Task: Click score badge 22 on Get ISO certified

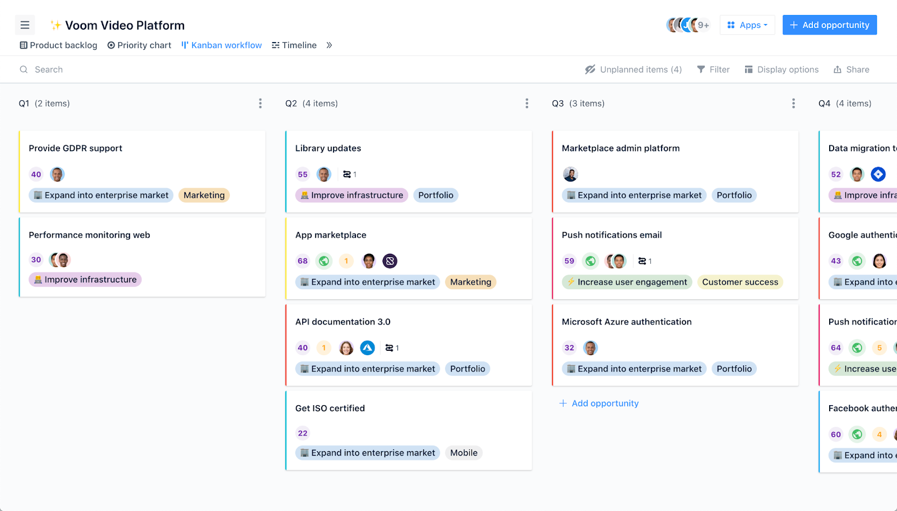Action: tap(303, 433)
